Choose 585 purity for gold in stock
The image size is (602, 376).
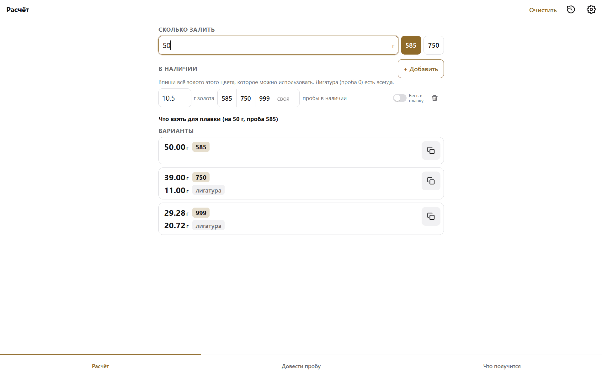[x=227, y=98]
